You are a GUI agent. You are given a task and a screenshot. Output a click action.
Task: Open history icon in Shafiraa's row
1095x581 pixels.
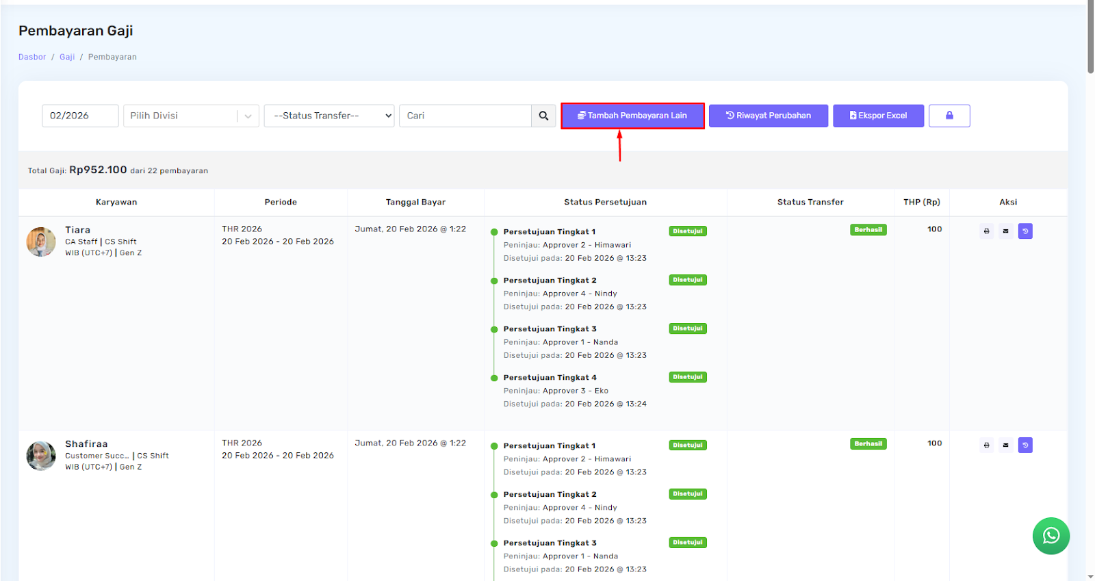[x=1025, y=446]
